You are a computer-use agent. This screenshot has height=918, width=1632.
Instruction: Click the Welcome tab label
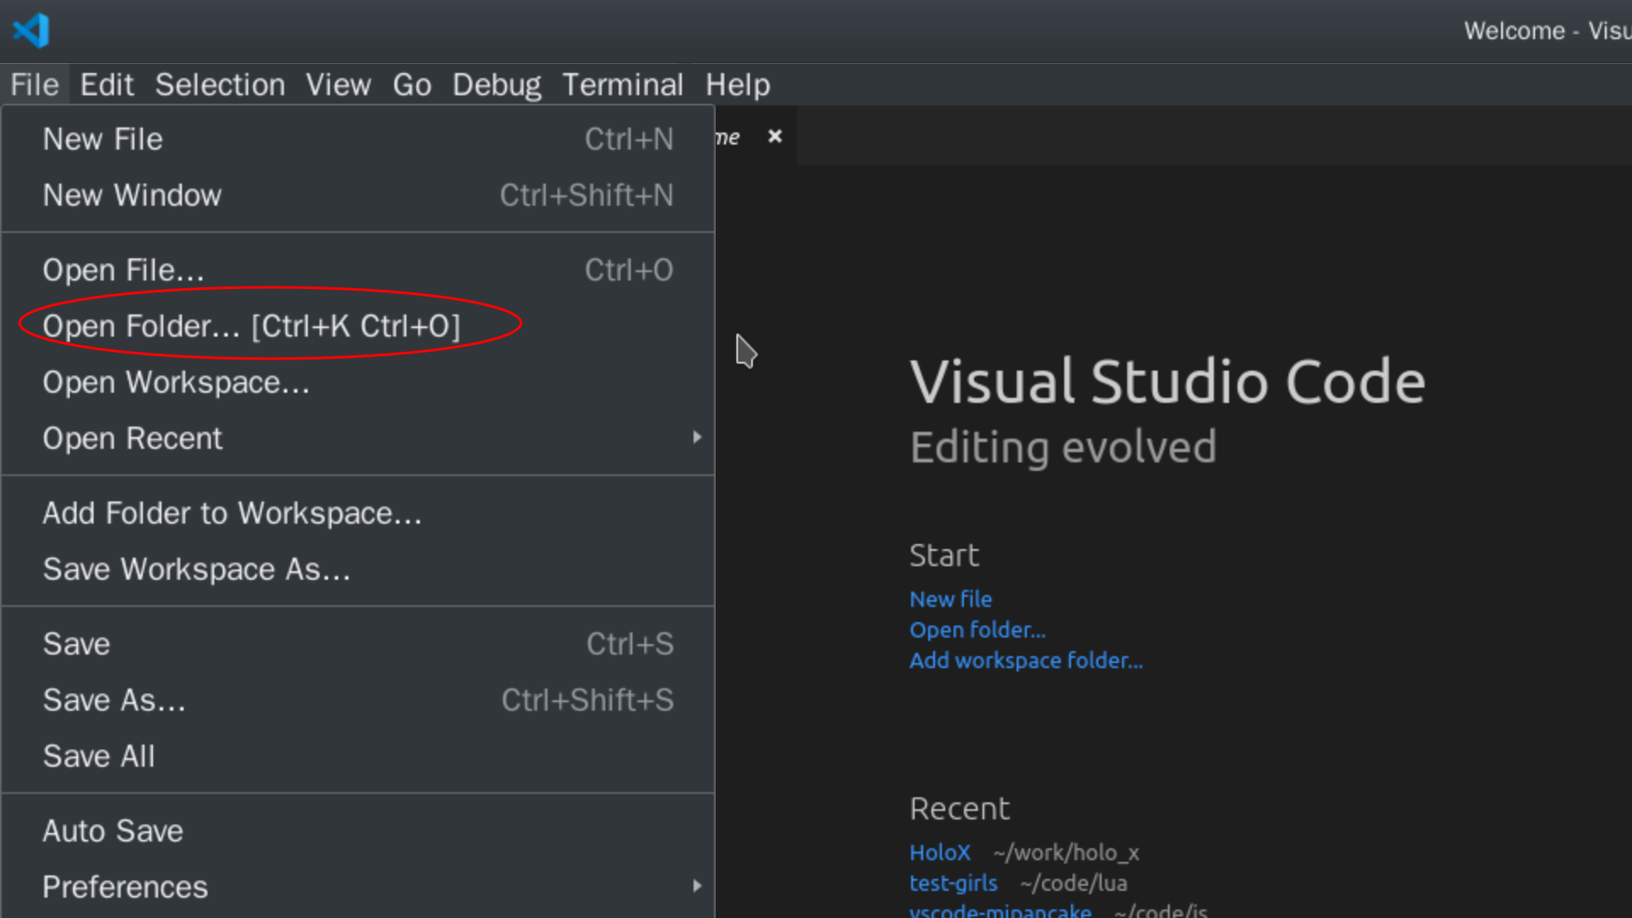[x=728, y=137]
